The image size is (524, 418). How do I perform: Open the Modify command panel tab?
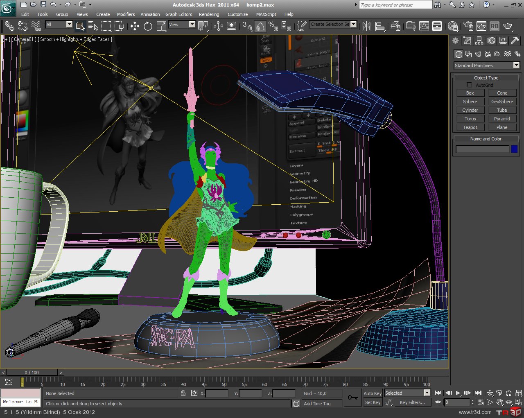pos(467,41)
